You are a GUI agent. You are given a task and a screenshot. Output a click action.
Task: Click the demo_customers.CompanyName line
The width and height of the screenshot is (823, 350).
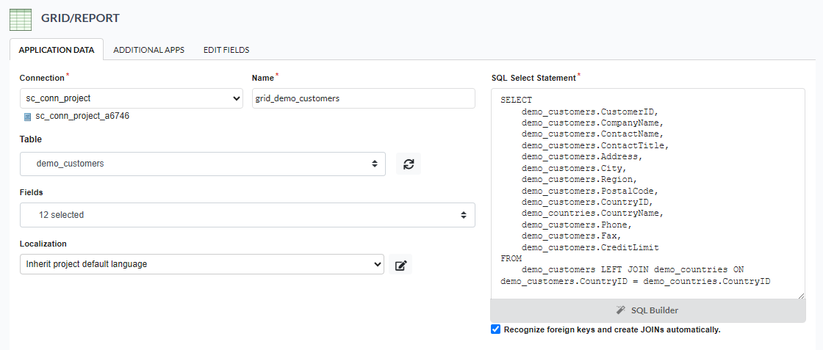coord(592,123)
